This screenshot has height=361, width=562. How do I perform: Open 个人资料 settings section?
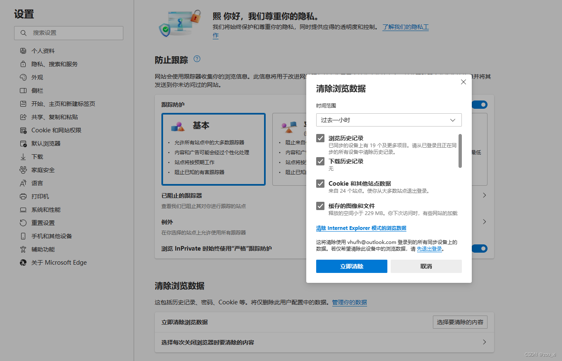tap(43, 51)
